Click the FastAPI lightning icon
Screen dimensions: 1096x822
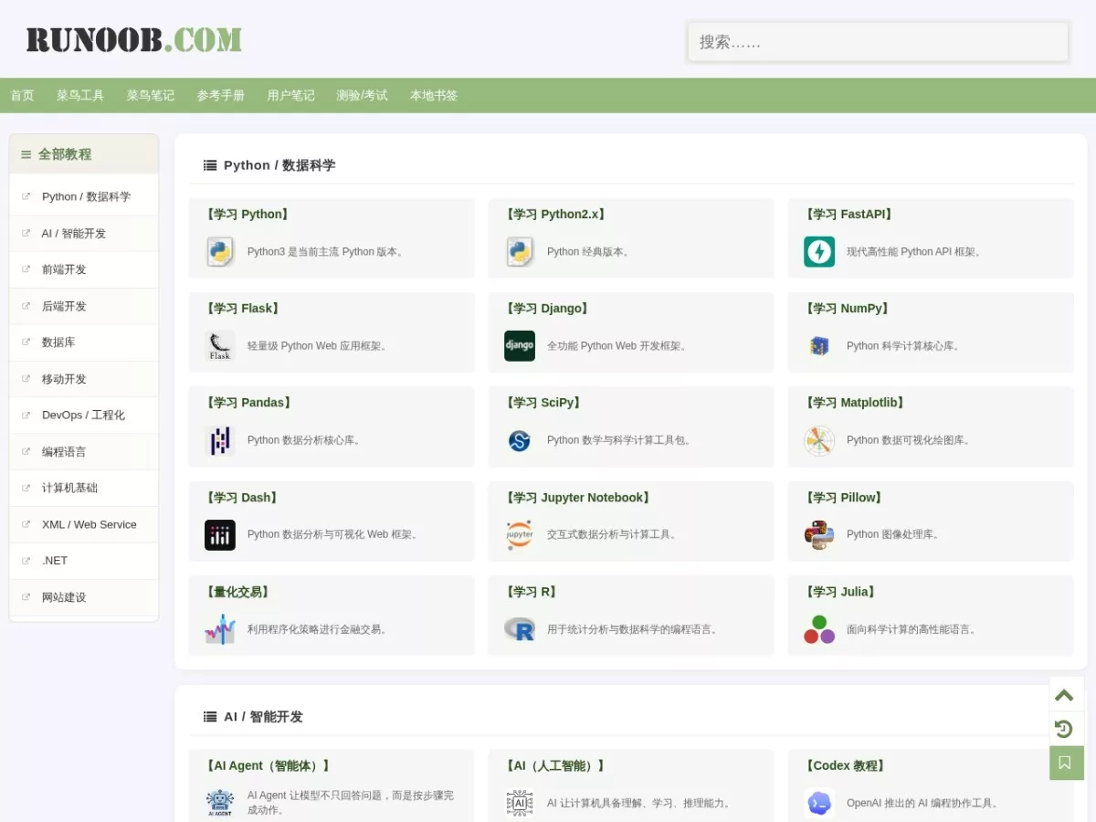[819, 251]
